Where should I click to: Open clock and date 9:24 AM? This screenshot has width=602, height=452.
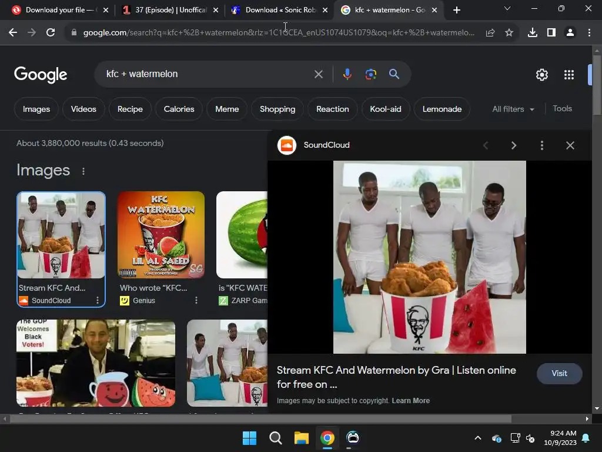560,438
